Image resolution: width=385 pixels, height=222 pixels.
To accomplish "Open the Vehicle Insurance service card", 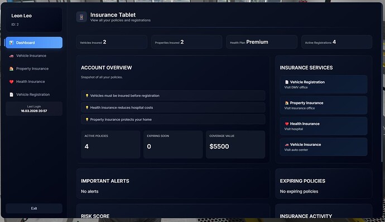I will click(x=324, y=147).
